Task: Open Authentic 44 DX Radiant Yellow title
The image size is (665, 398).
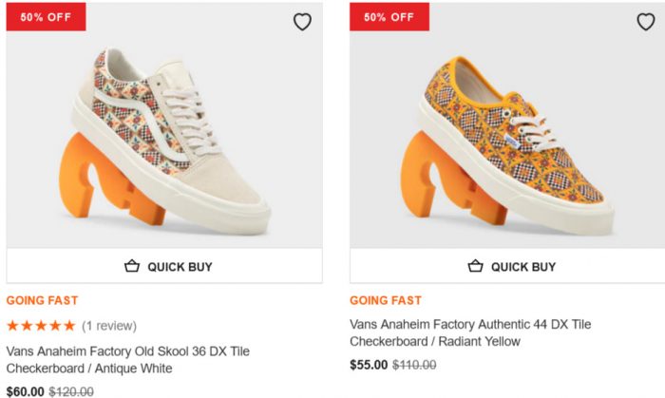Action: pos(470,332)
